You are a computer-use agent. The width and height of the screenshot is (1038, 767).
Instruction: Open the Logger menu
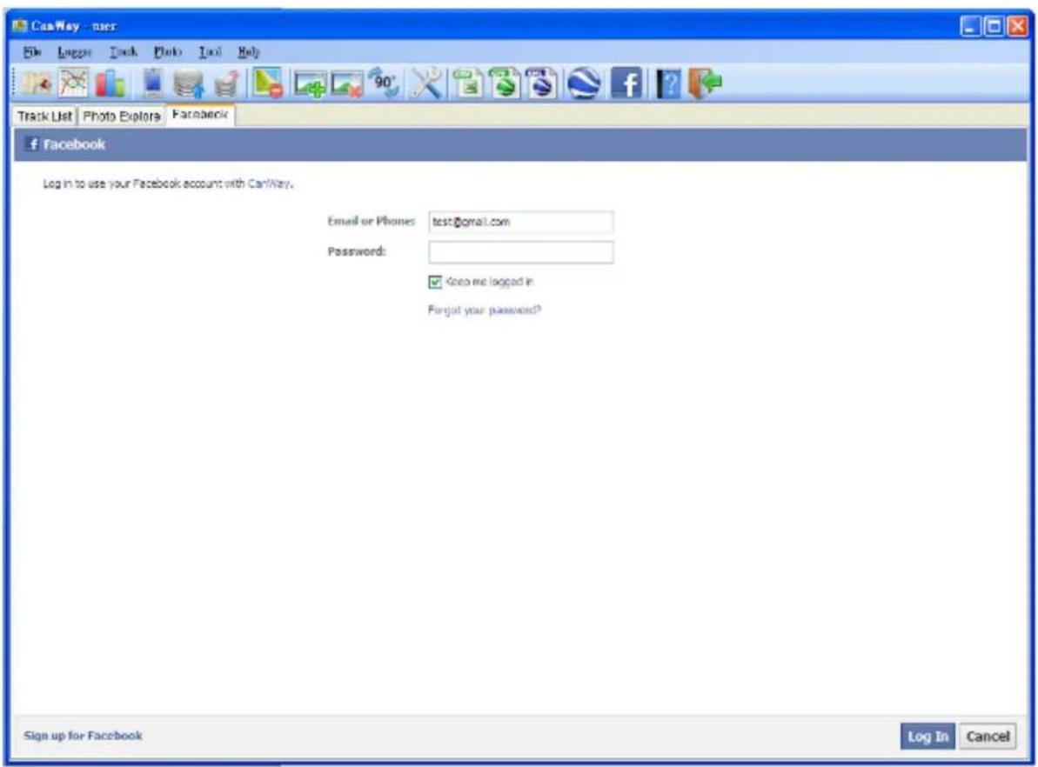click(x=74, y=51)
